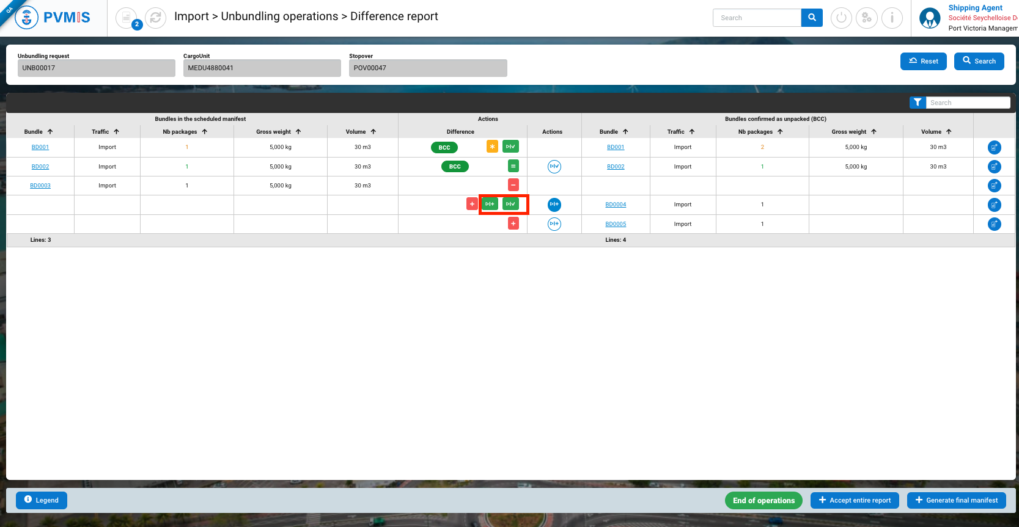Click the refresh icon in header

[x=155, y=18]
